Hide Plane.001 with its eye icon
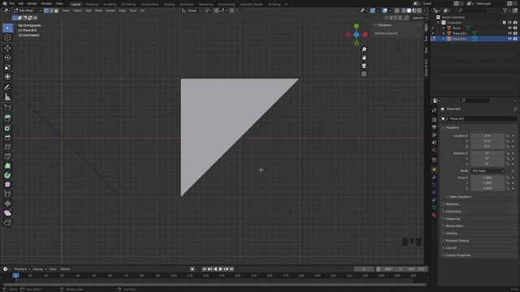The width and height of the screenshot is (520, 292). pyautogui.click(x=509, y=33)
